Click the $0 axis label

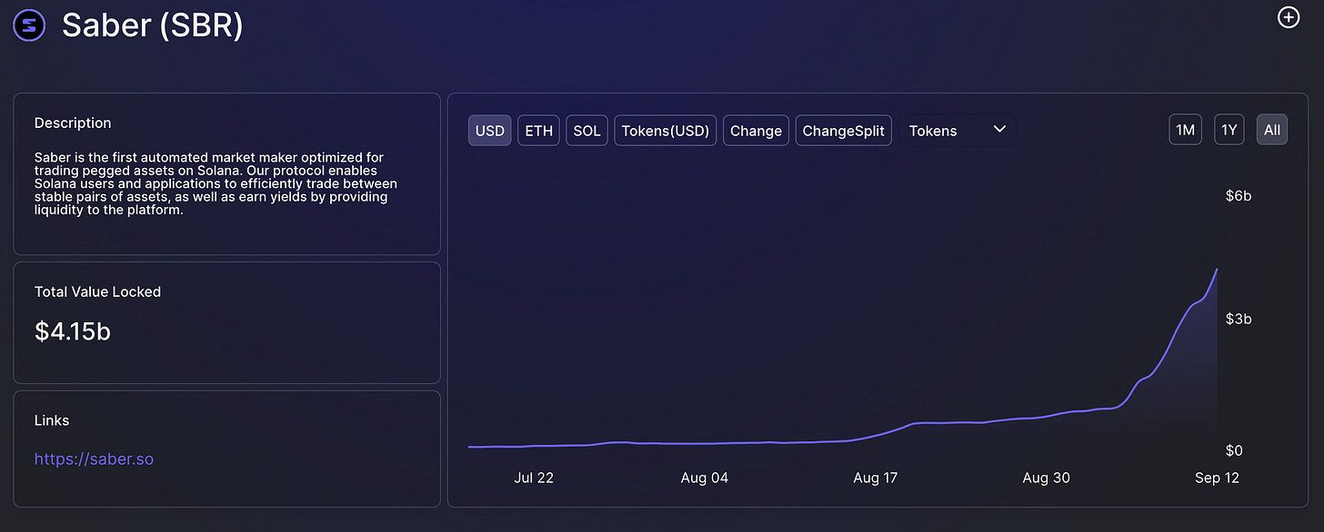point(1235,450)
